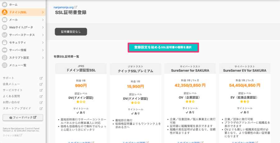Image resolution: width=280 pixels, height=143 pixels.
Task: Expand the スクリプト設定 chevron
Action: pos(43,58)
